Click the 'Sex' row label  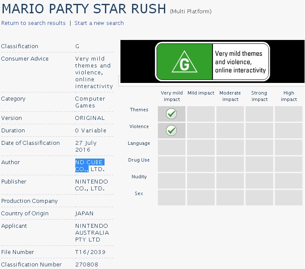pos(139,193)
